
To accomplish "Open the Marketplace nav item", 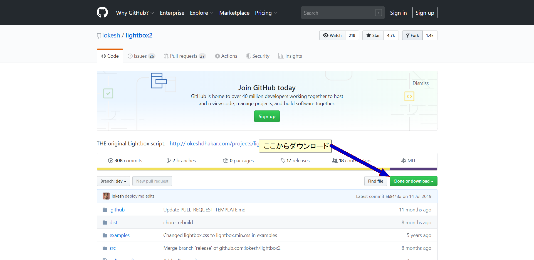I will point(234,13).
